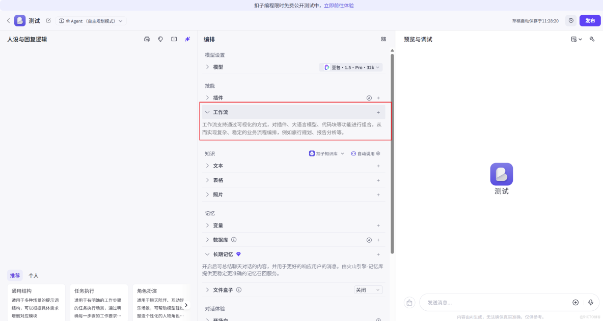
Task: Click the microphone icon in the message bar
Action: click(591, 302)
